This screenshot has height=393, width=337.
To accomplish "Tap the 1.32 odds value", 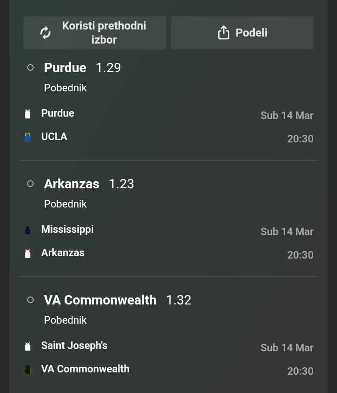I will tap(178, 300).
